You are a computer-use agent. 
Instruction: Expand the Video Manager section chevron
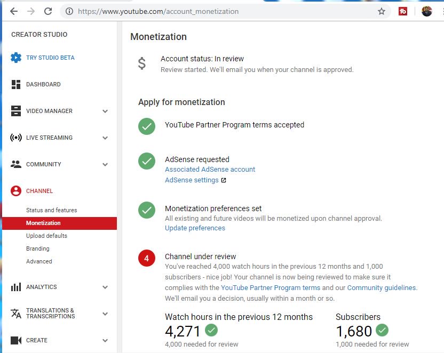pos(105,111)
